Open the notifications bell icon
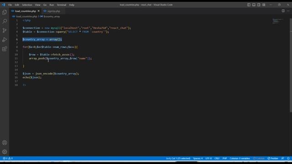This screenshot has height=164, width=292. [288, 159]
